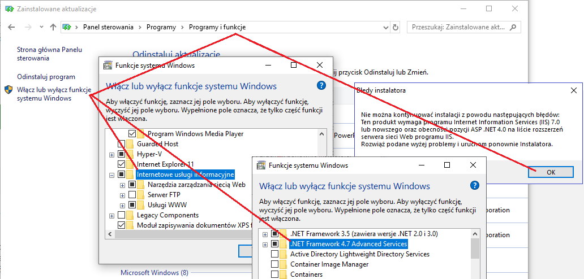Click Container Image Manager folder icon
Viewport: 584px width, 279px height.
click(x=283, y=264)
